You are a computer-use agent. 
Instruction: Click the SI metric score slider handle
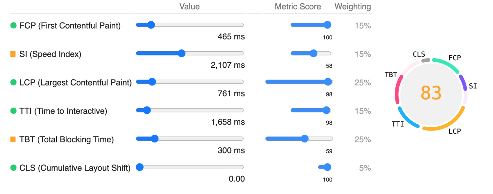coord(314,54)
